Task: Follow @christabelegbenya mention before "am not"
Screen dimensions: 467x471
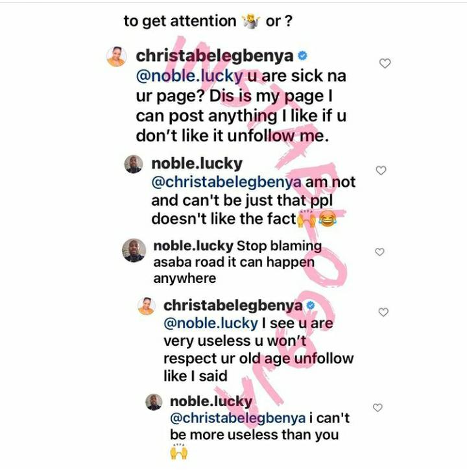Action: point(226,182)
